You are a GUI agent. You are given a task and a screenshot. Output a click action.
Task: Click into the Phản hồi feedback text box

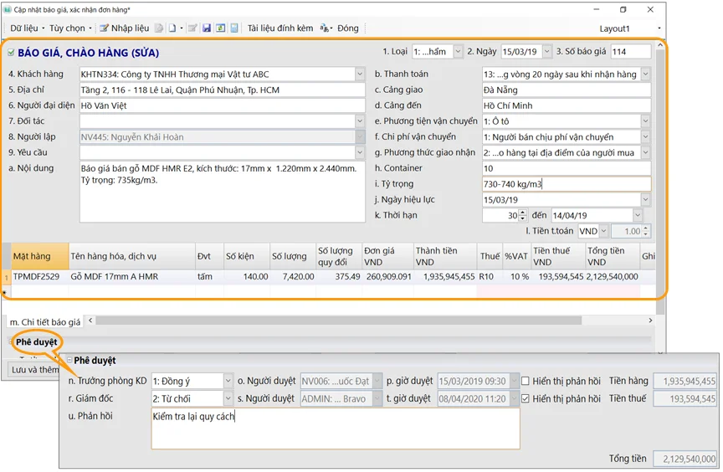[x=335, y=428]
